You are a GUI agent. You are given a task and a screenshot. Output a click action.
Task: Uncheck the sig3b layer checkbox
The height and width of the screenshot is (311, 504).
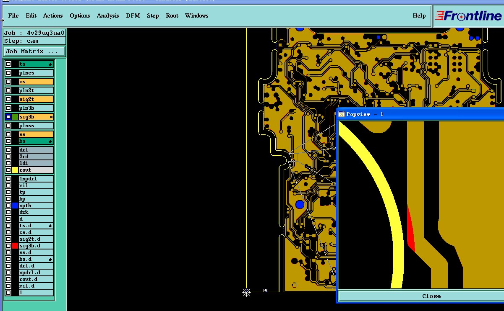(8, 117)
